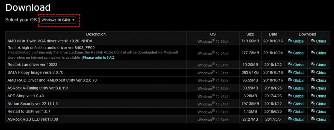
Task: Download Realtek audio driver via Global link
Action: coord(299,53)
